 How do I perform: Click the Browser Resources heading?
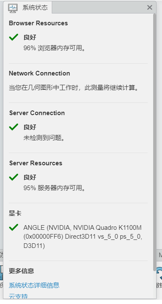[38, 23]
